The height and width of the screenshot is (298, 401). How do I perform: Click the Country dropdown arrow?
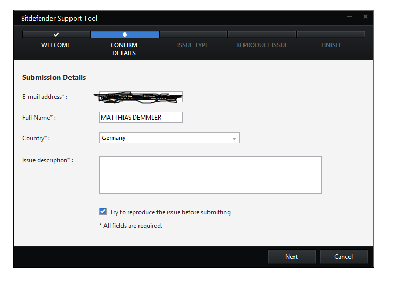tap(234, 139)
